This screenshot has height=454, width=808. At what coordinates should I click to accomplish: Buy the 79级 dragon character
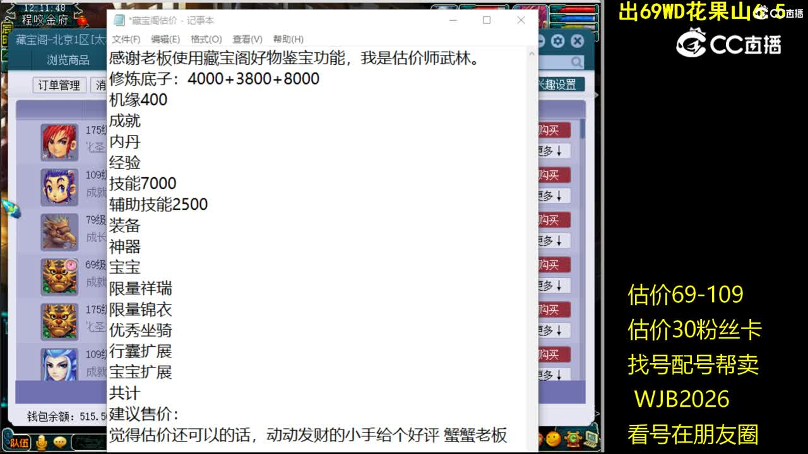(x=554, y=220)
